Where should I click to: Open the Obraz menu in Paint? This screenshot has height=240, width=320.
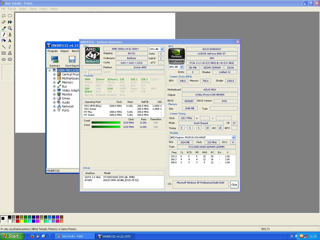[33, 9]
